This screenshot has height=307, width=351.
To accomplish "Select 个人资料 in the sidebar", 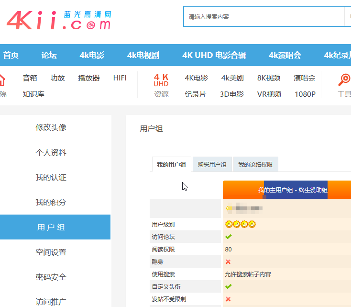I will pyautogui.click(x=51, y=152).
